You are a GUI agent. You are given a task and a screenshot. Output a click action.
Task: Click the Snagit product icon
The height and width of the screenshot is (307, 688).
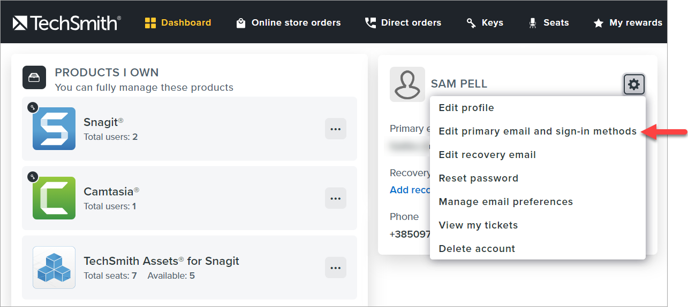tap(54, 129)
